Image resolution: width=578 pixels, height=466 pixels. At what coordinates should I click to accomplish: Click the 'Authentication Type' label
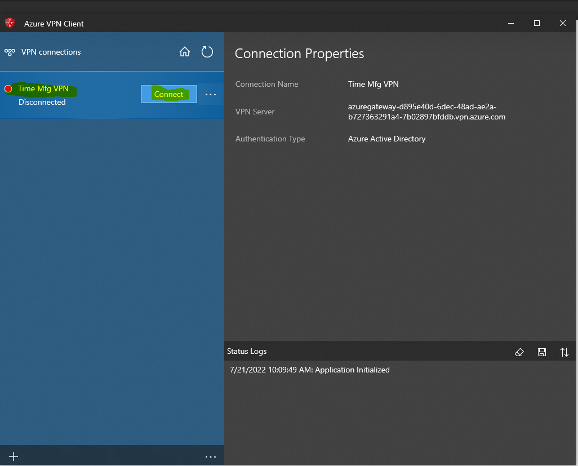coord(270,139)
